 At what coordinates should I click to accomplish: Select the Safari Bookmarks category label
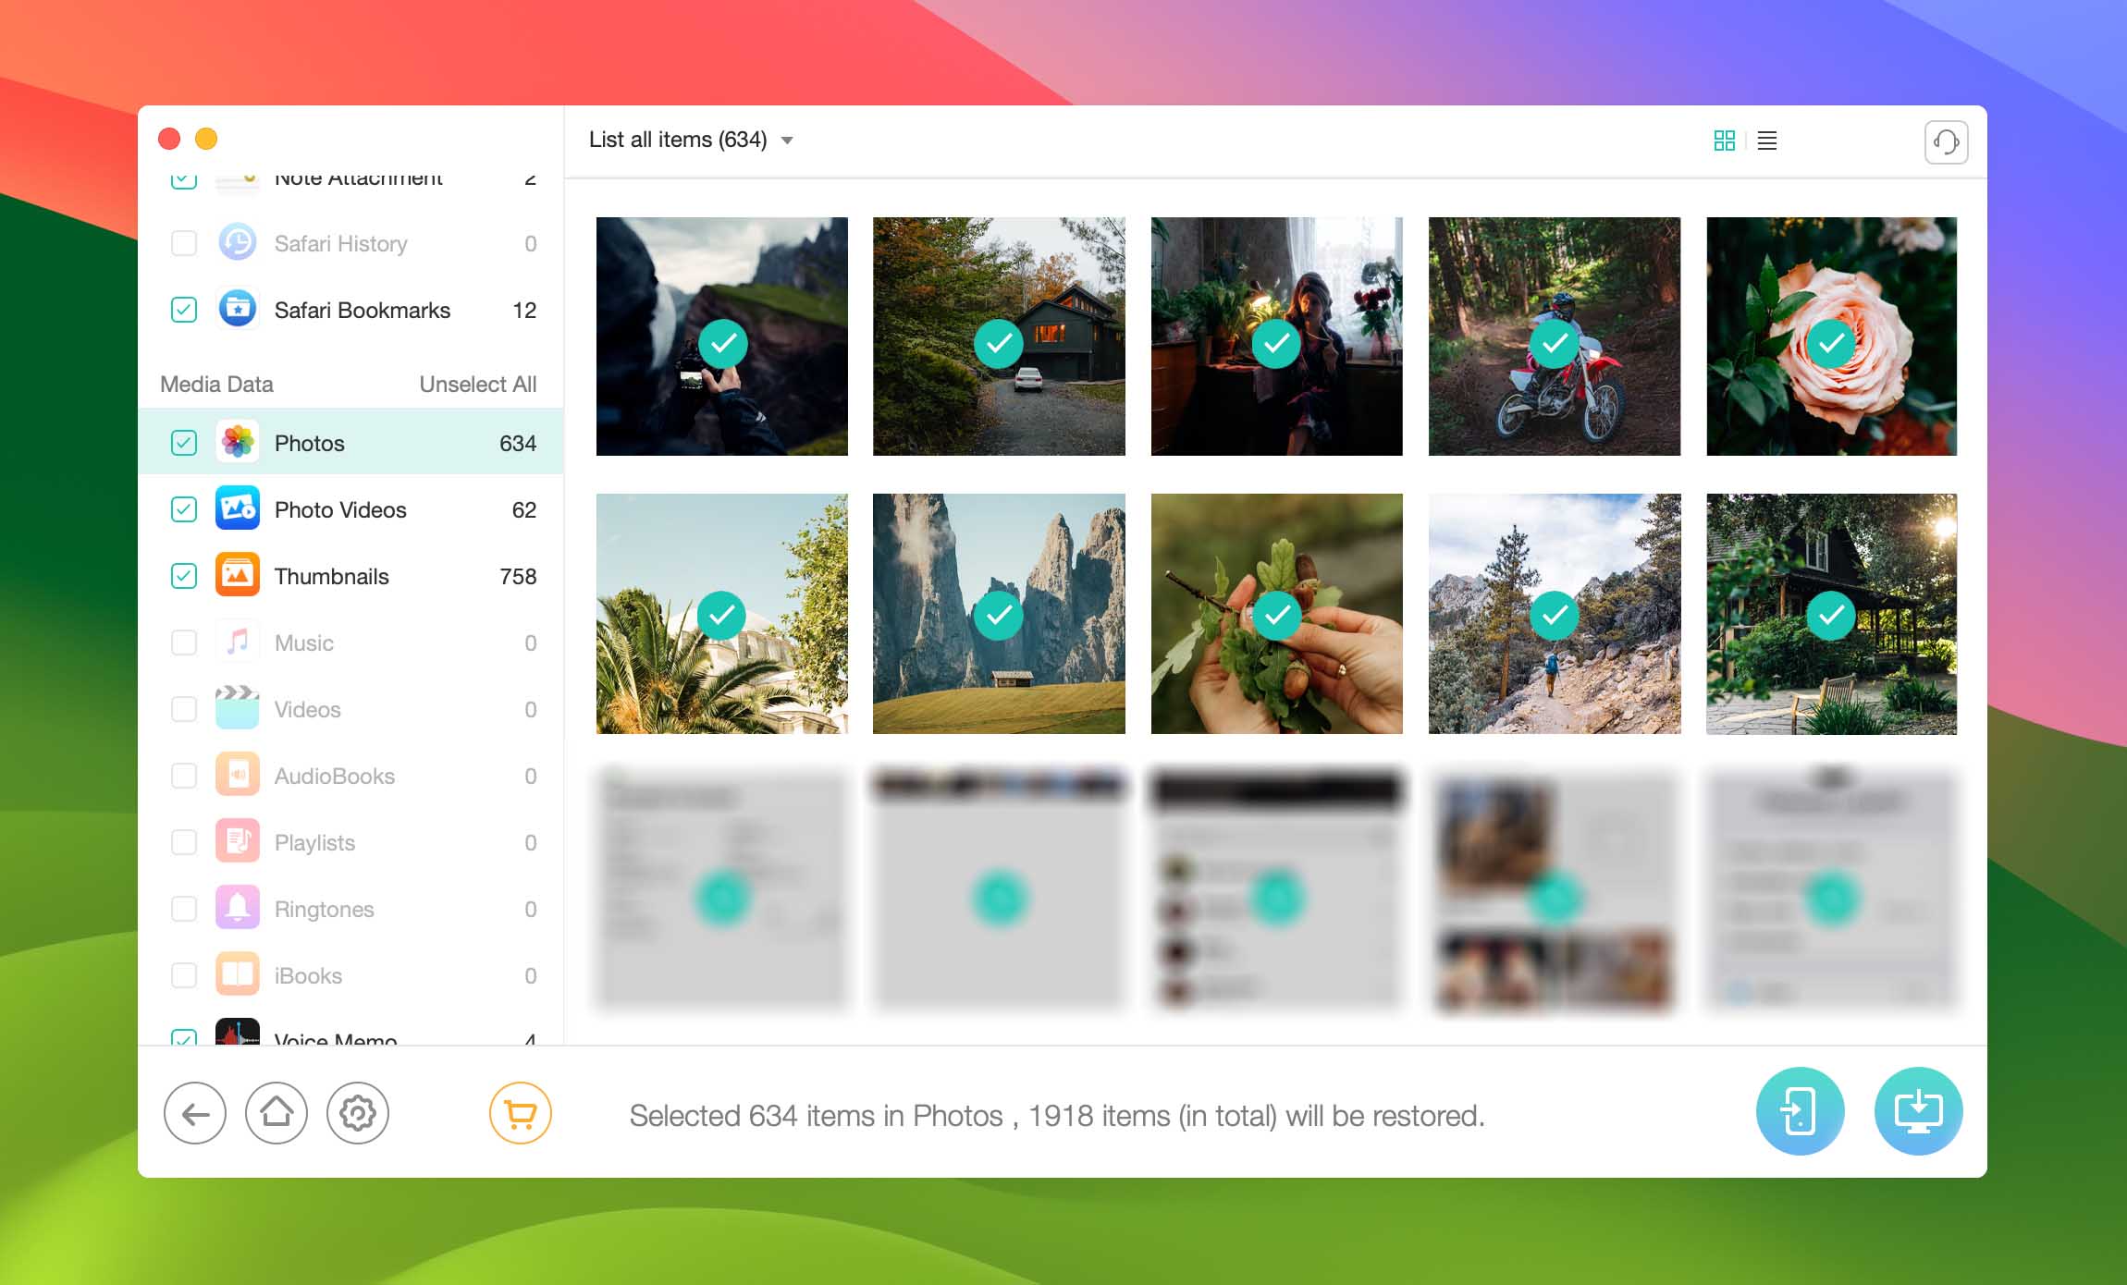[x=363, y=310]
